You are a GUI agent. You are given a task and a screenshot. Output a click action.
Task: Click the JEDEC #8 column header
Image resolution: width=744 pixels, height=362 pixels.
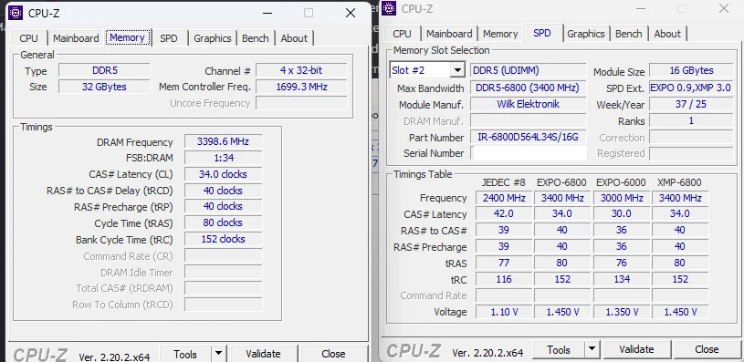[x=503, y=182]
